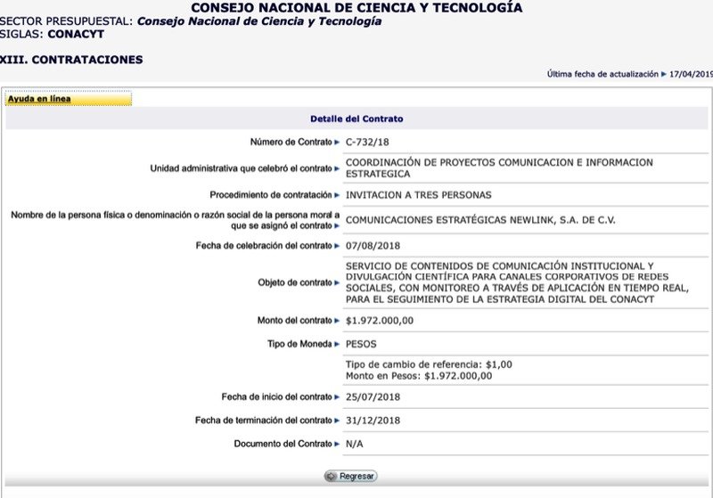713x498 pixels.
Task: Click the SECTOR PRESUPUESTAL line
Action: click(191, 21)
